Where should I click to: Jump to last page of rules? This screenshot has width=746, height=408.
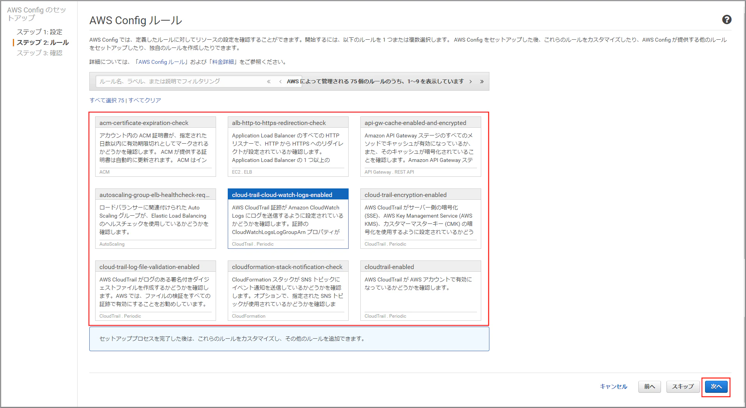point(482,81)
